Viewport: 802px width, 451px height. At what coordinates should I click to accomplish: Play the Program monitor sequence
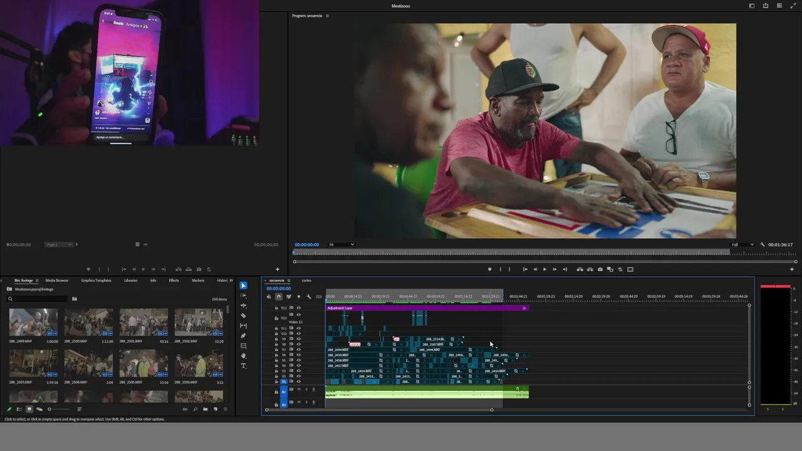pyautogui.click(x=544, y=269)
